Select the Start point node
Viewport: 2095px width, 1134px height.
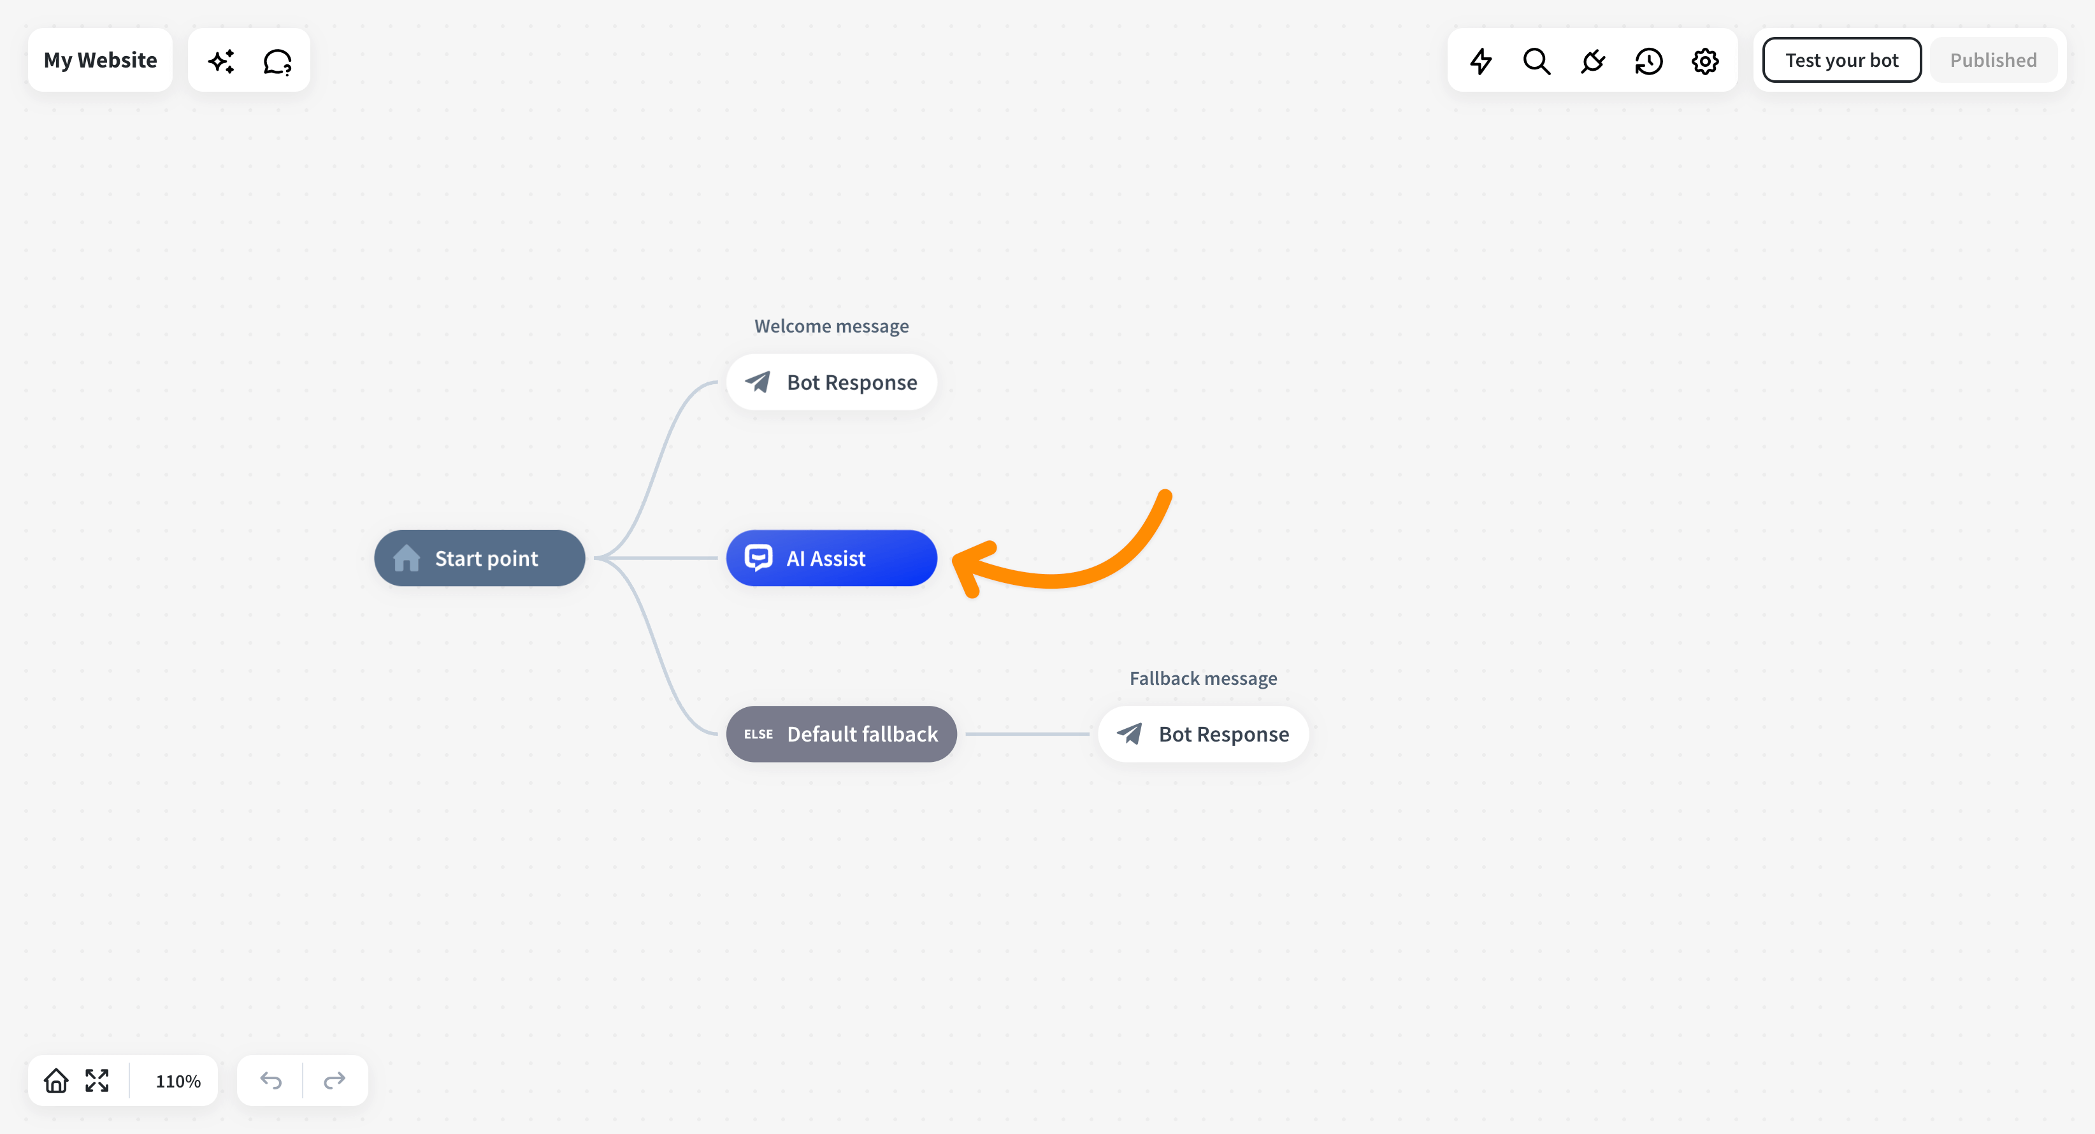[480, 559]
